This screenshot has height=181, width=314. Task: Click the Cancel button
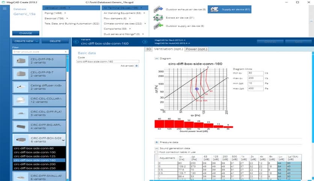coord(270,42)
